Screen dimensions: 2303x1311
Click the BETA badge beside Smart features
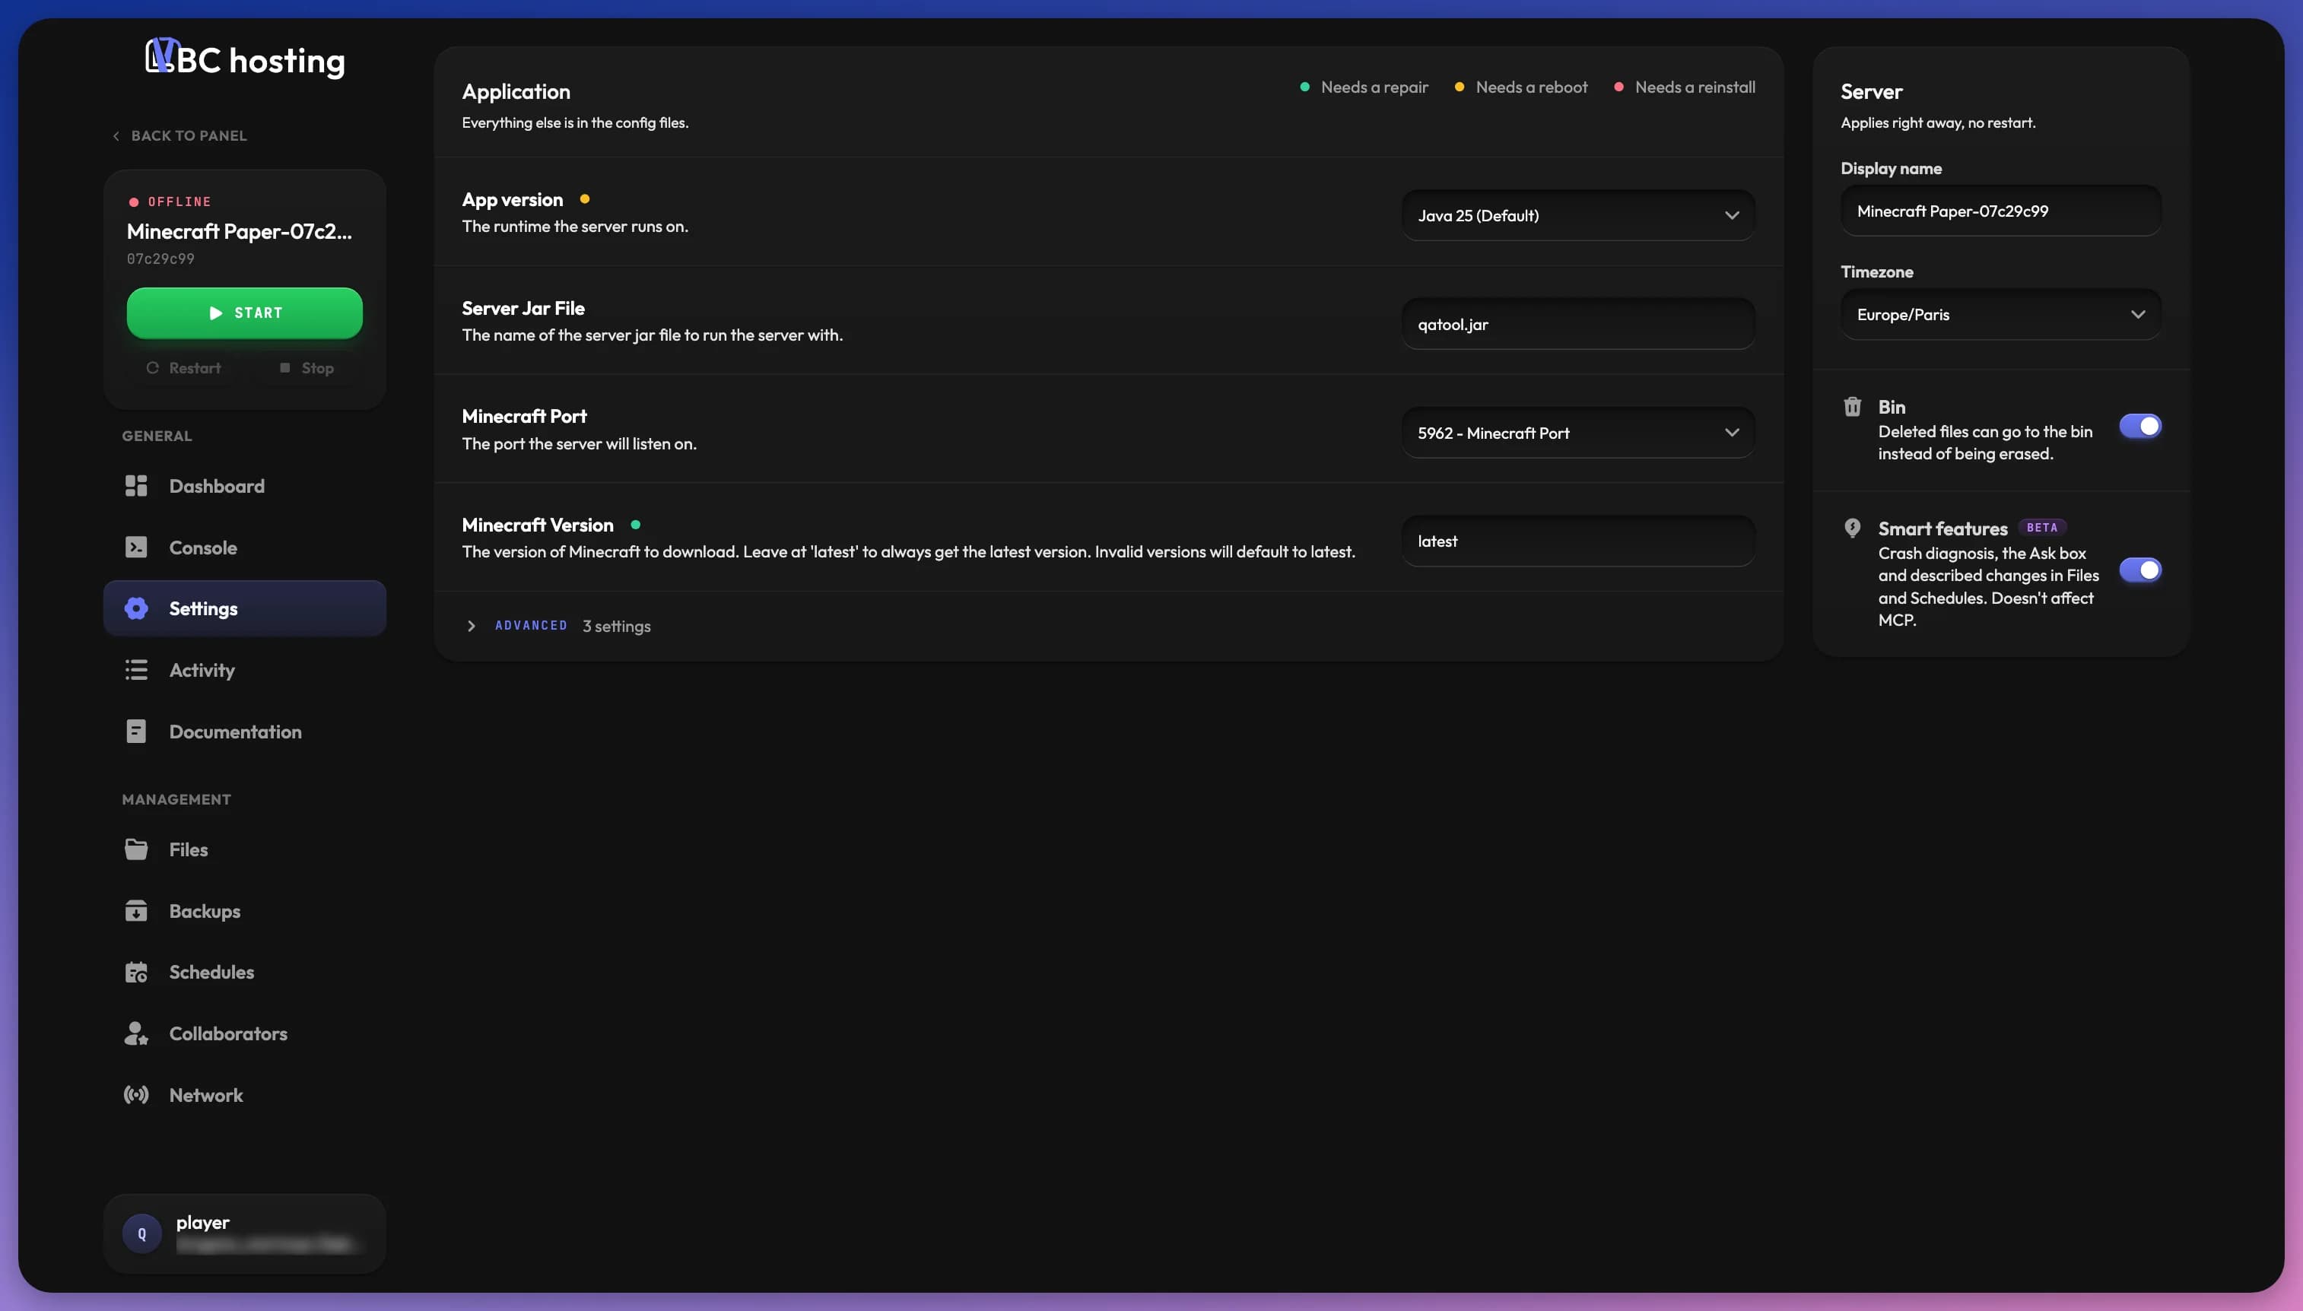coord(2041,528)
